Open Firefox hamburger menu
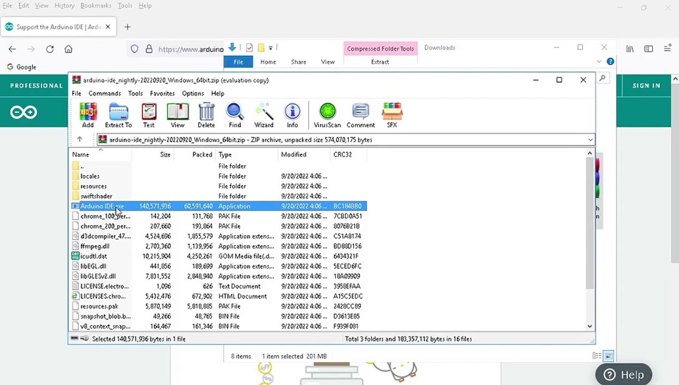Image resolution: width=679 pixels, height=385 pixels. (667, 49)
